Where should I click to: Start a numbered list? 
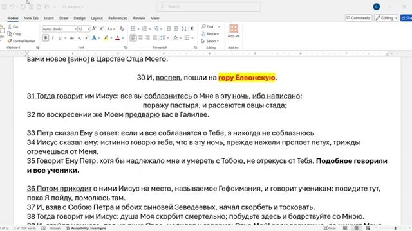click(144, 28)
